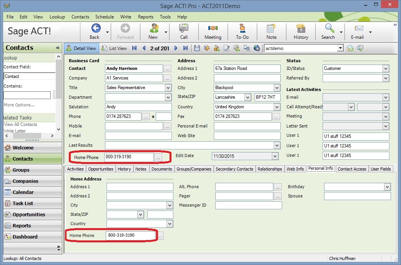
Task: Click the Fax field ellipsis button
Action: tap(276, 117)
